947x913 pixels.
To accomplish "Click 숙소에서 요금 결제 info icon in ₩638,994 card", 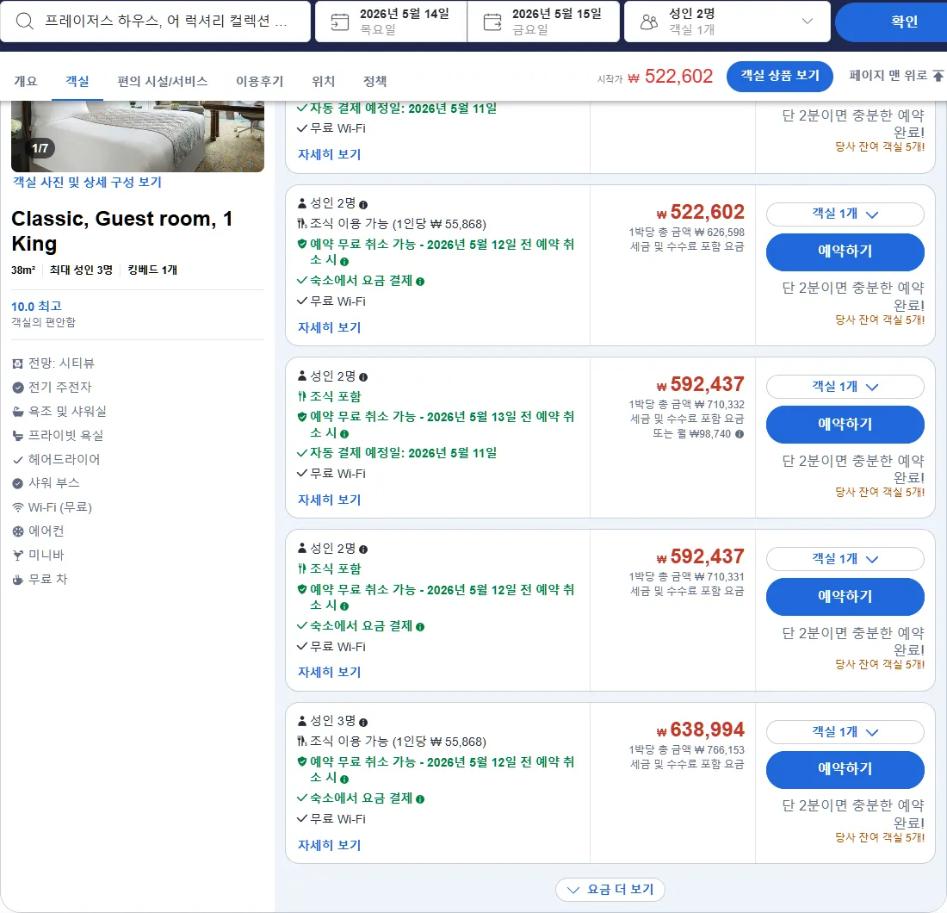I will (420, 798).
